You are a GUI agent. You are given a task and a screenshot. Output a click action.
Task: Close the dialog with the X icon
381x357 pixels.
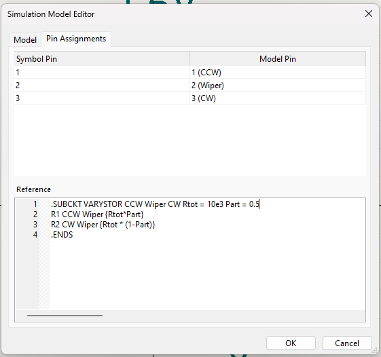[369, 14]
